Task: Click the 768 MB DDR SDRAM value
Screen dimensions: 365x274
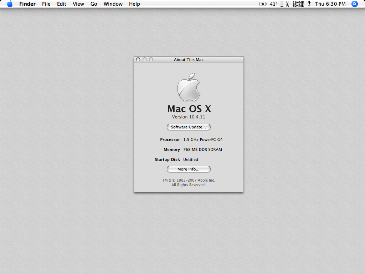Action: 202,149
